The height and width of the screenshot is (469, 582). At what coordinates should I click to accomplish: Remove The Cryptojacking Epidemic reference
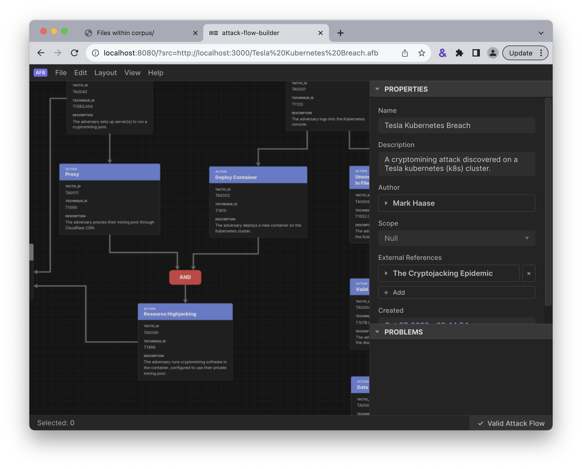(x=529, y=273)
